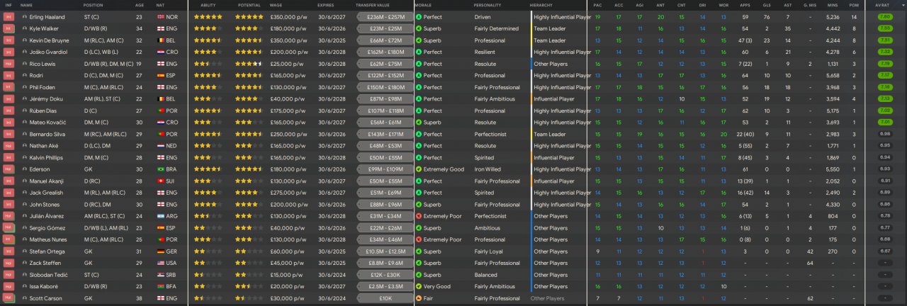Click the Hol status badge for Ederson
Image resolution: width=907 pixels, height=306 pixels.
(x=9, y=169)
